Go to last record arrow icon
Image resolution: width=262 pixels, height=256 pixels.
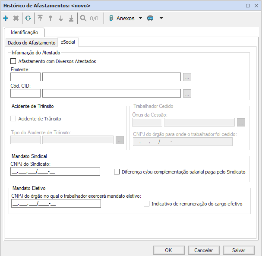pyautogui.click(x=71, y=19)
